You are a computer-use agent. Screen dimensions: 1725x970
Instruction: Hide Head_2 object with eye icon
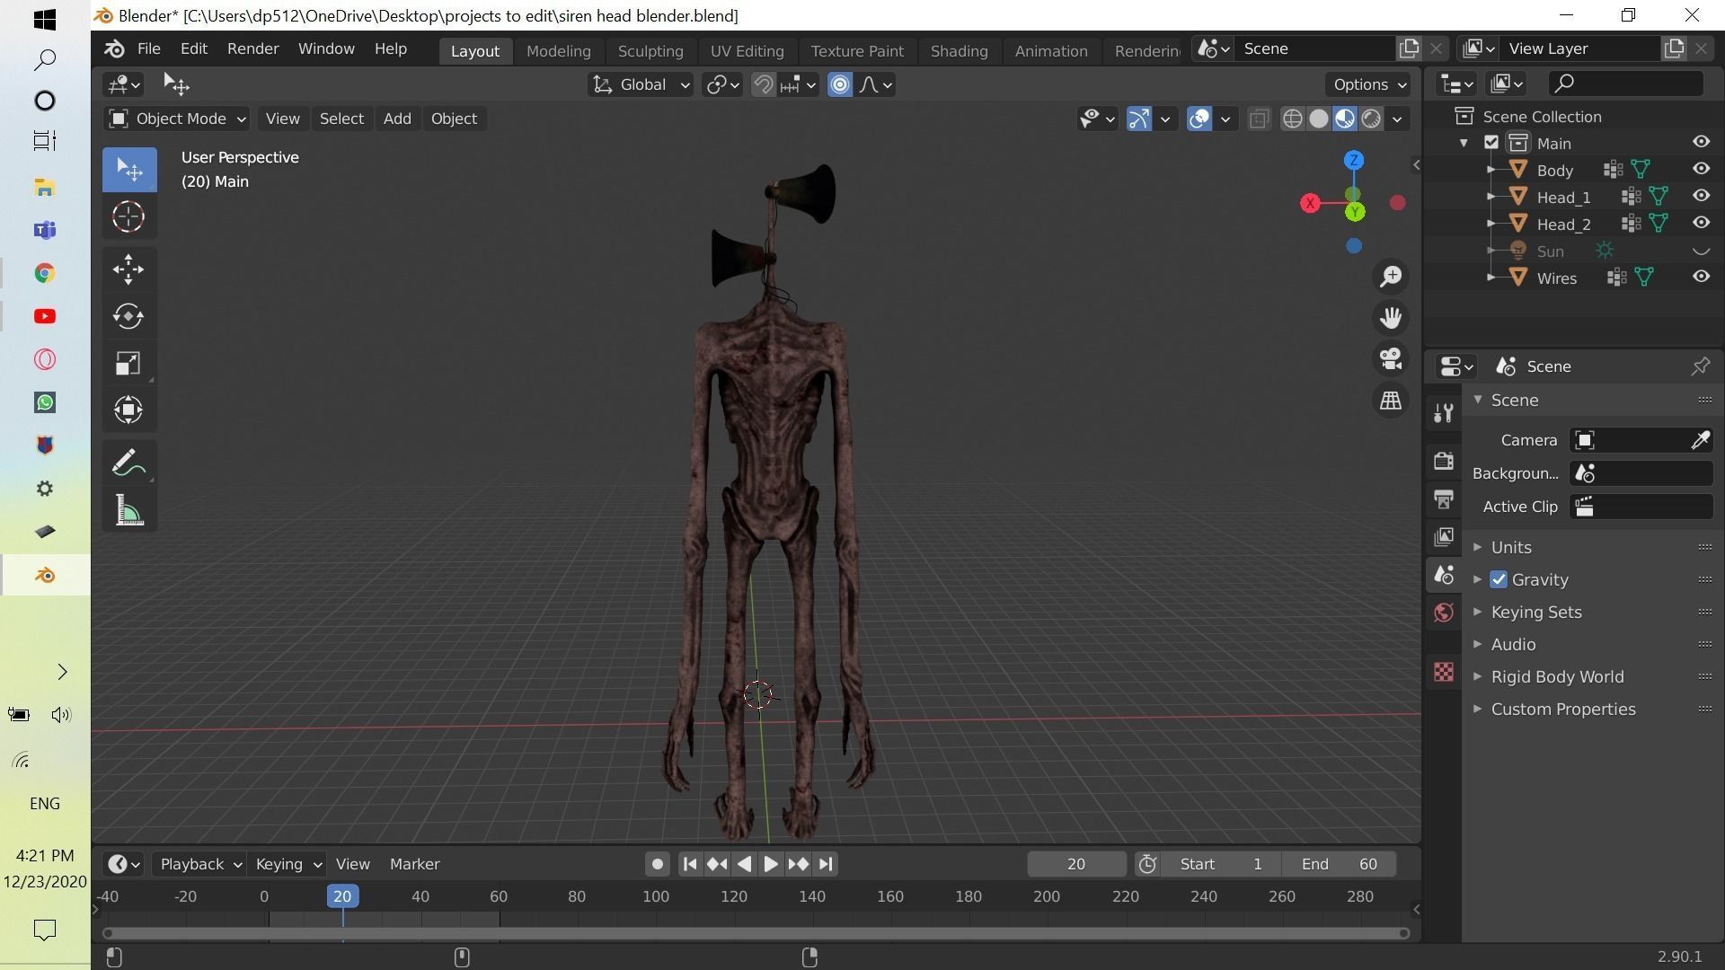coord(1701,223)
